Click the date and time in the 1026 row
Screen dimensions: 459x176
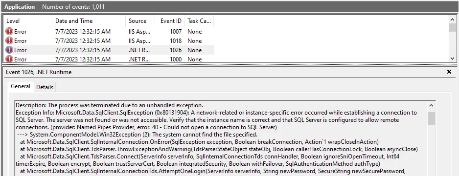pyautogui.click(x=83, y=50)
